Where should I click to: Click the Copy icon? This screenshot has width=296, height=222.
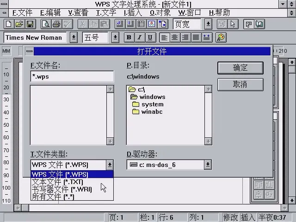pos(93,24)
